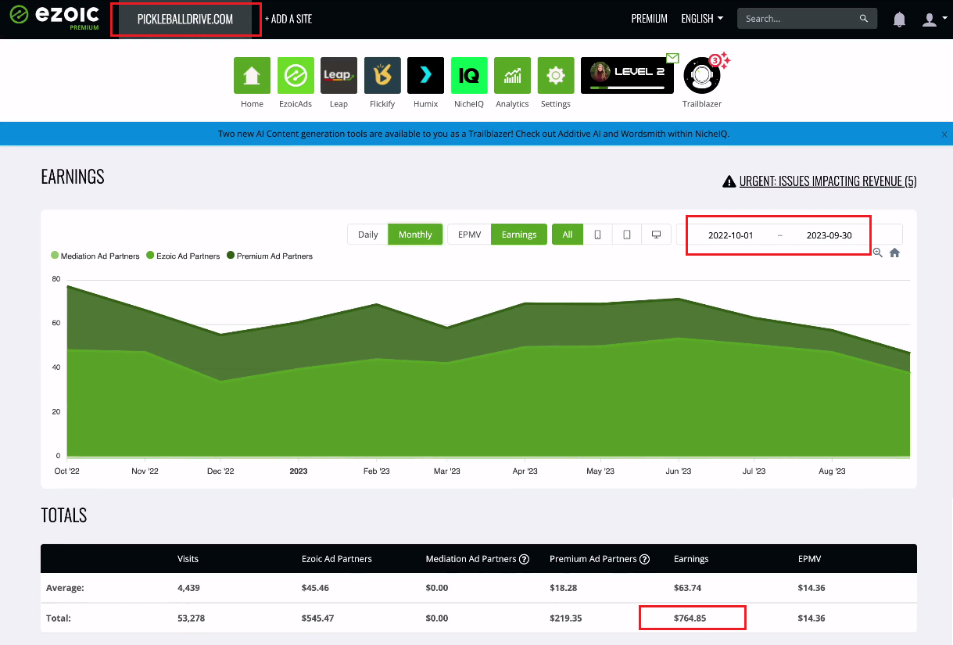Open the English language dropdown

(x=702, y=19)
